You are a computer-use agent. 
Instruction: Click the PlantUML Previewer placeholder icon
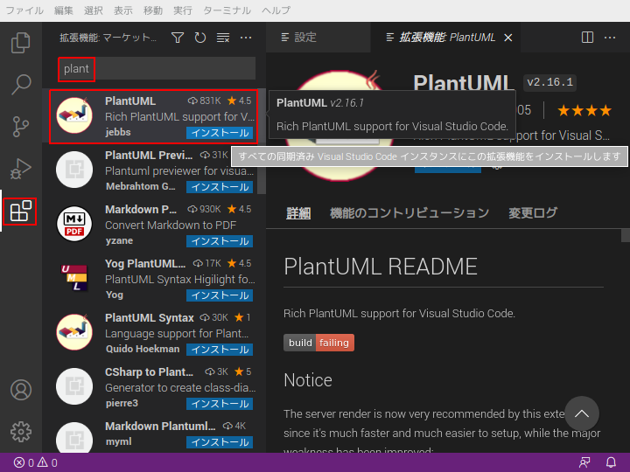[74, 170]
